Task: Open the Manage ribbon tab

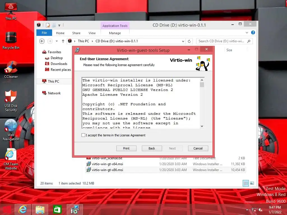Action: click(x=115, y=33)
